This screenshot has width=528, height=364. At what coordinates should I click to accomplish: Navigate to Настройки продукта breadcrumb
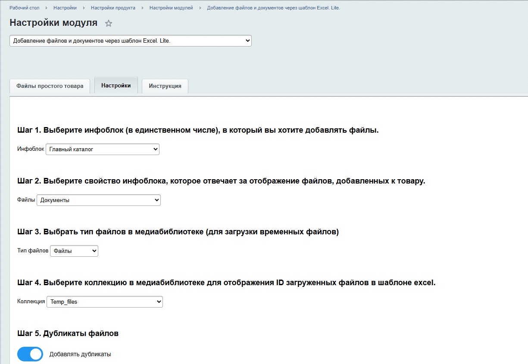113,8
